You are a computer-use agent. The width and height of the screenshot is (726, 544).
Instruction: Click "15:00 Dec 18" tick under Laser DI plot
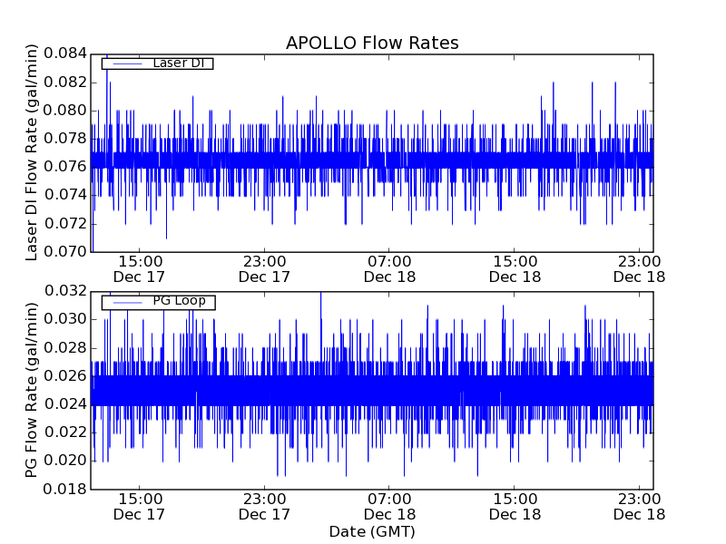point(515,269)
